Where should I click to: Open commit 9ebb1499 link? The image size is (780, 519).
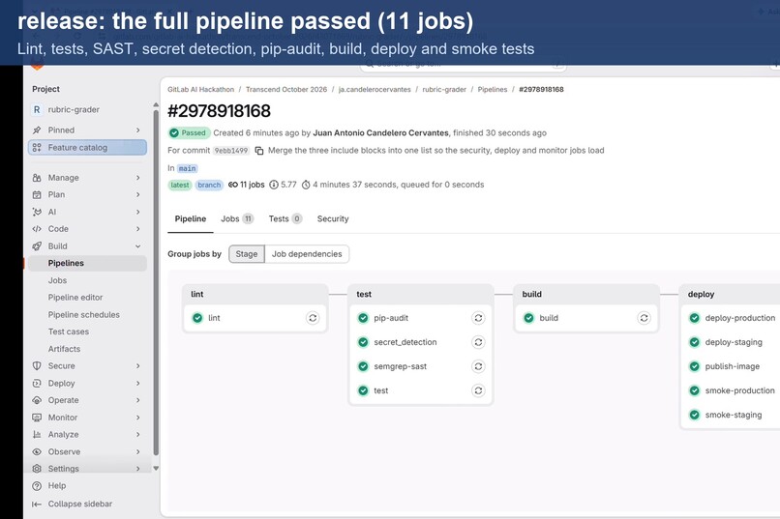231,151
